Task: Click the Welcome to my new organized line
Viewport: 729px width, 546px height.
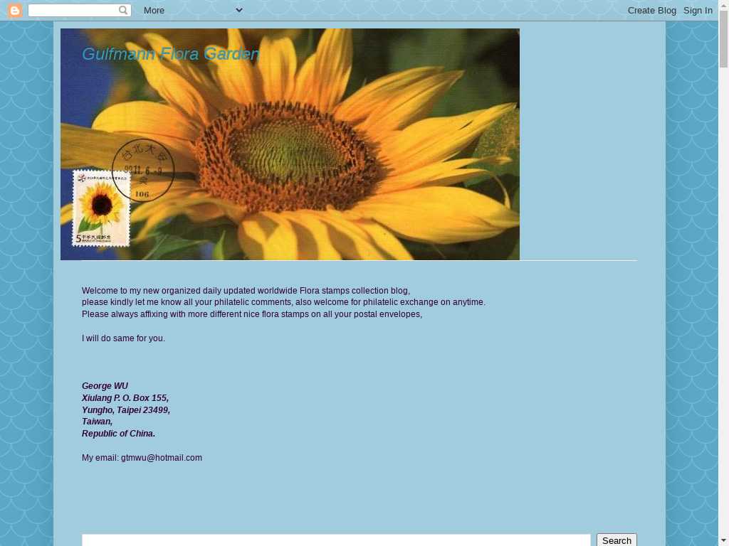Action: (246, 291)
